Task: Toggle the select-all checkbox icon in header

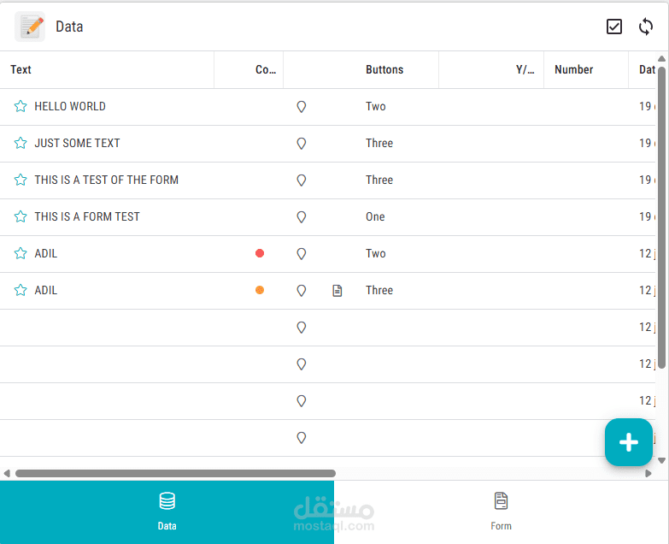Action: (614, 27)
